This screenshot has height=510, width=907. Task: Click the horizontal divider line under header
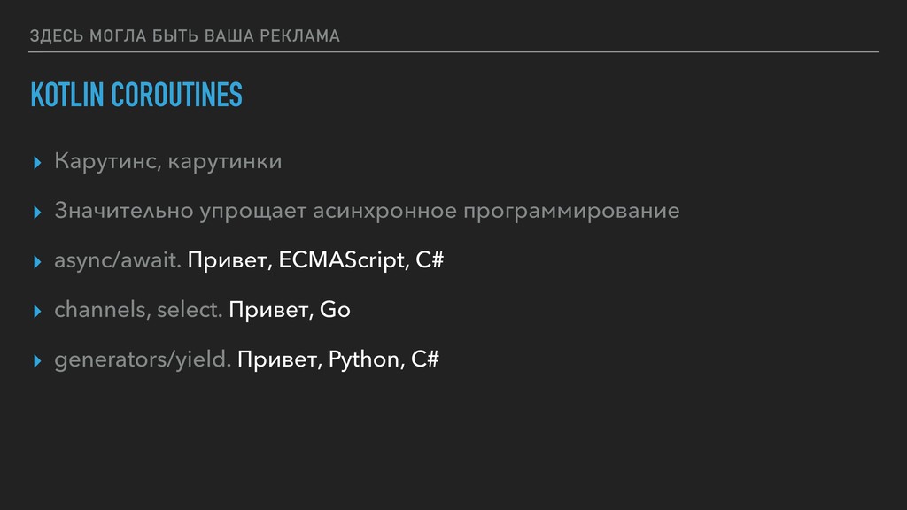tap(453, 52)
